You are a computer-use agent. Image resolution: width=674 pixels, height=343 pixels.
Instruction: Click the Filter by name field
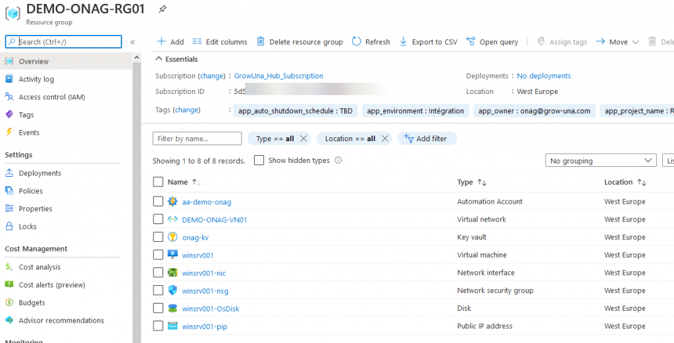point(197,139)
